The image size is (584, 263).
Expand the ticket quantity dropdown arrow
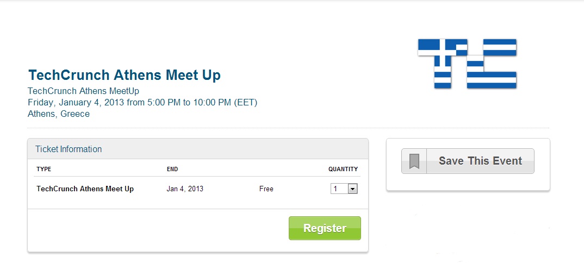(352, 189)
